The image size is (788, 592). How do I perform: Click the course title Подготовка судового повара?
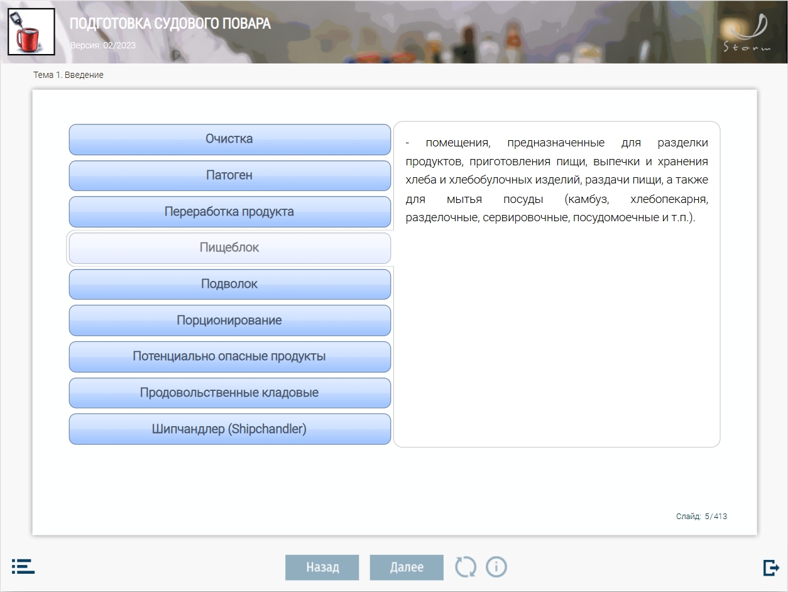[x=170, y=24]
